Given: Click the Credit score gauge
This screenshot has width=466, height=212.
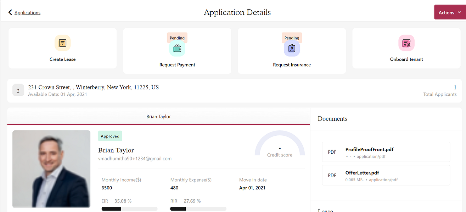Looking at the screenshot, I should 280,145.
